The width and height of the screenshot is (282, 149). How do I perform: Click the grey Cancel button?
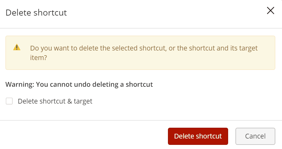click(255, 136)
